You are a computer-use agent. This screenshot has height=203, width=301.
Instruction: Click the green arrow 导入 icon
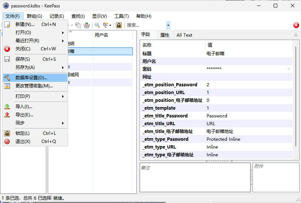[7, 107]
